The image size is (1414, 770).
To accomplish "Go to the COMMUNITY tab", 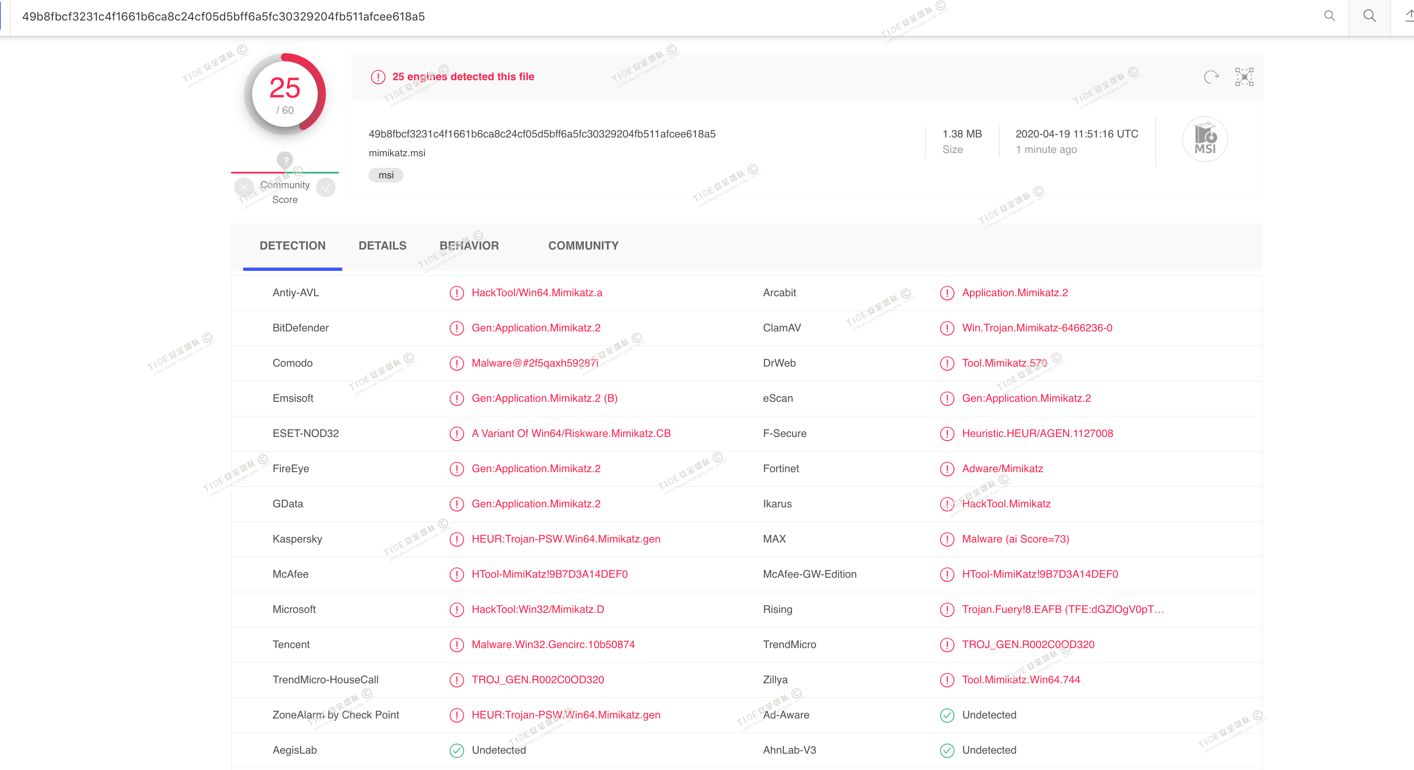I will point(583,246).
